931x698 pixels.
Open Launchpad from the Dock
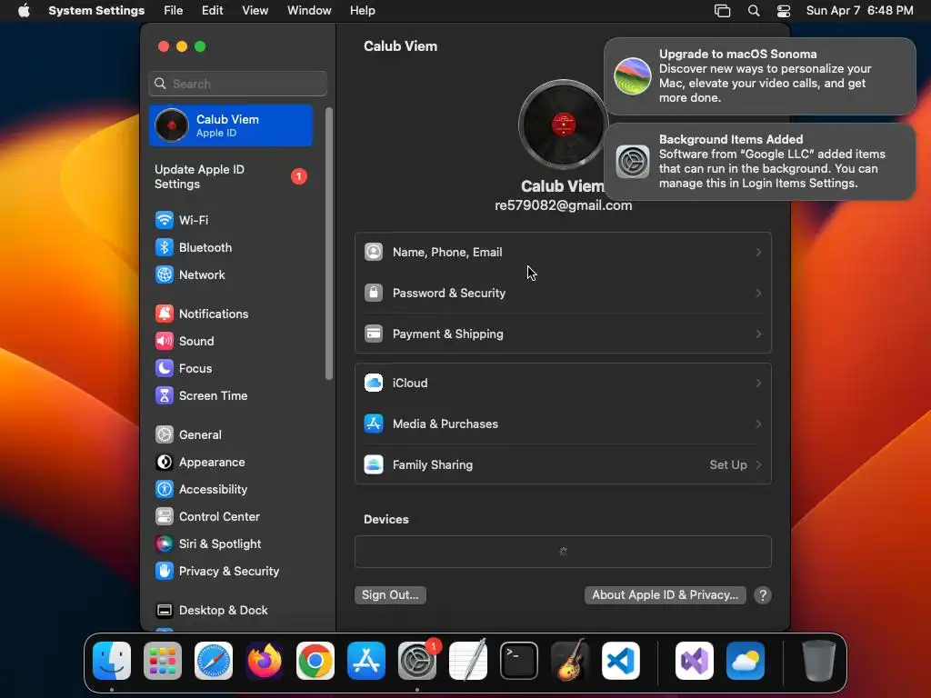(x=163, y=661)
